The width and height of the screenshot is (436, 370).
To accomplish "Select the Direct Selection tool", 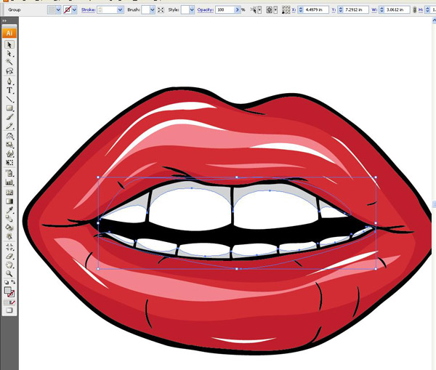I will [x=10, y=54].
